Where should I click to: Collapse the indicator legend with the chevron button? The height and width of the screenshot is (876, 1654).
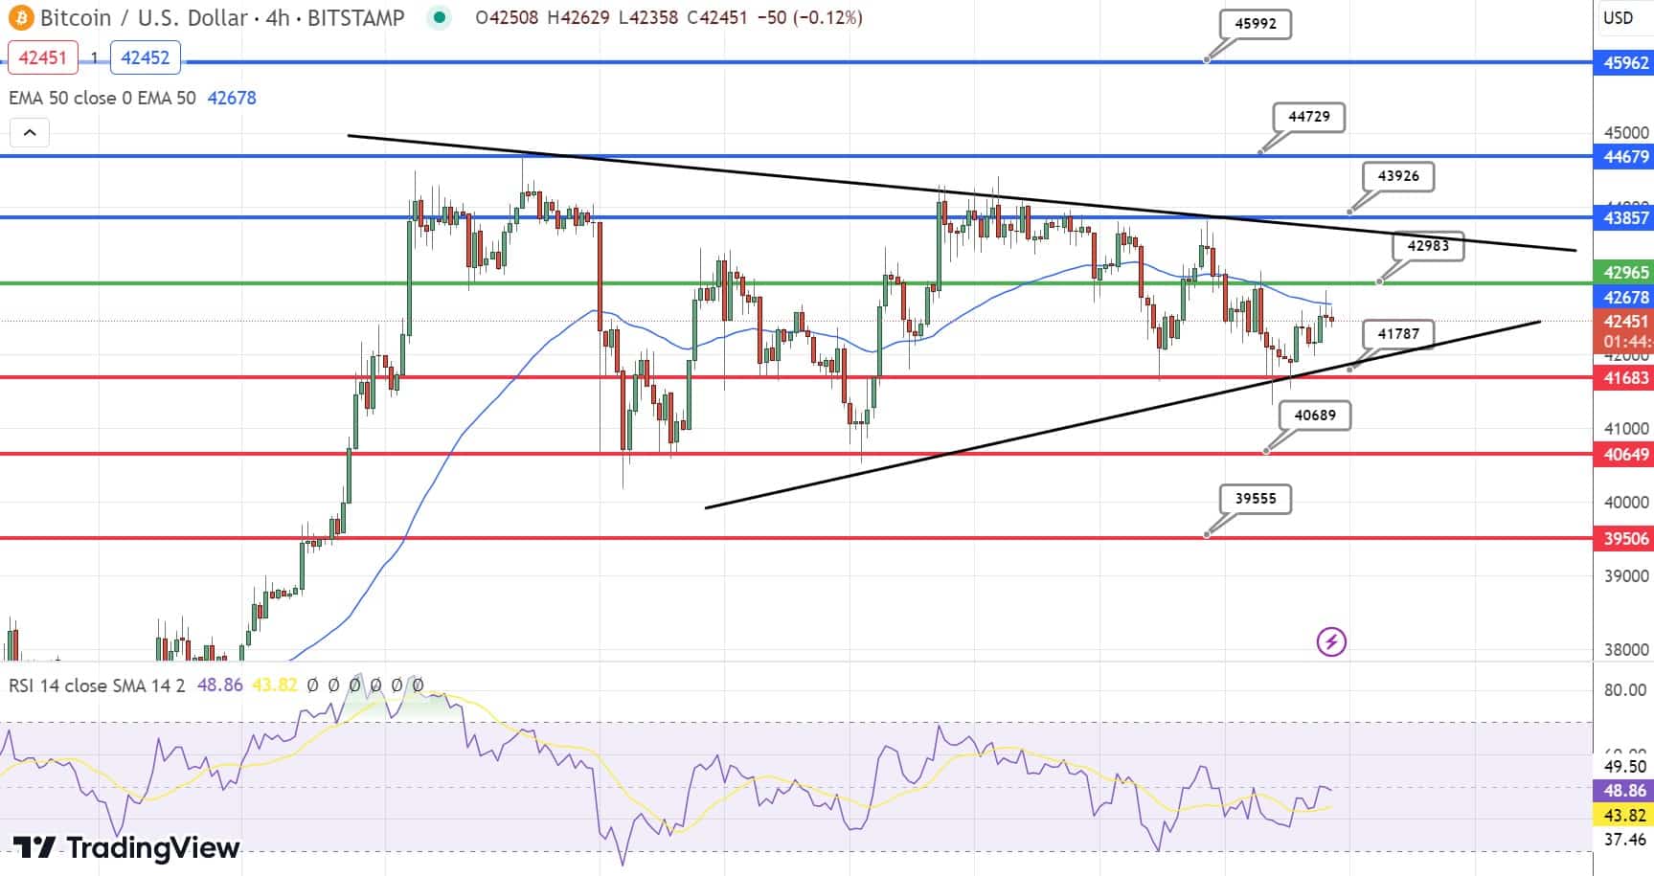click(x=30, y=132)
